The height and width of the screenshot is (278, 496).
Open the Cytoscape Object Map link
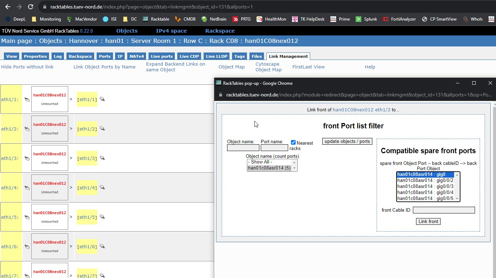click(x=268, y=67)
